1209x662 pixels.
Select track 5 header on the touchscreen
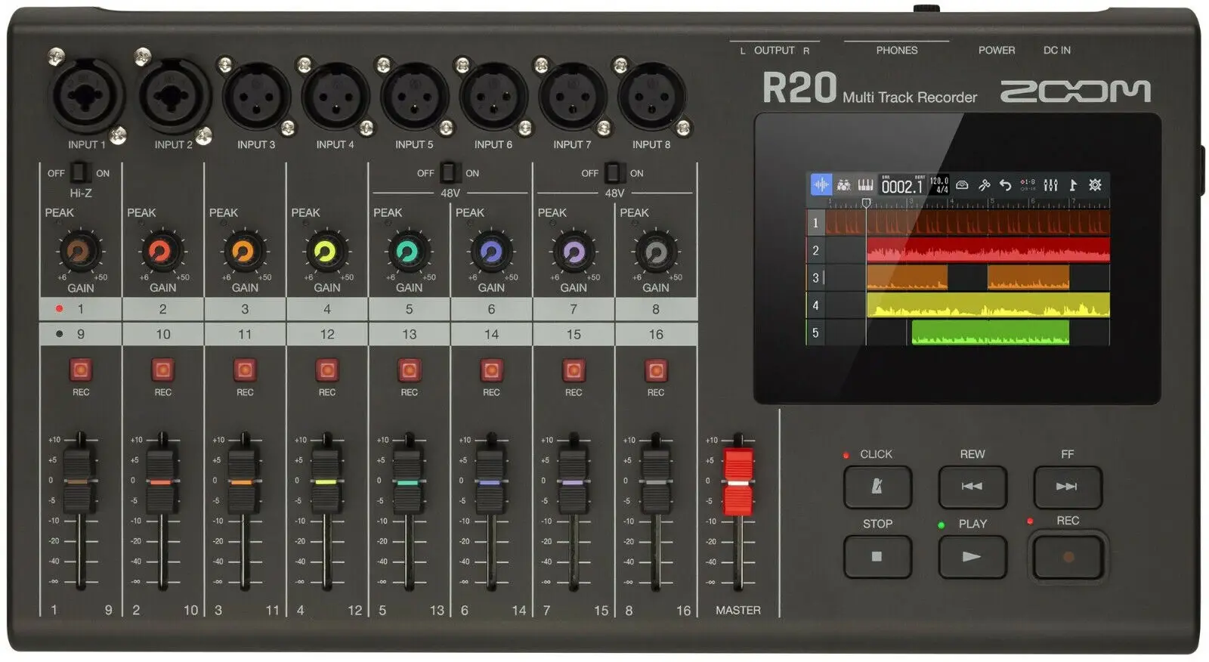pyautogui.click(x=815, y=333)
